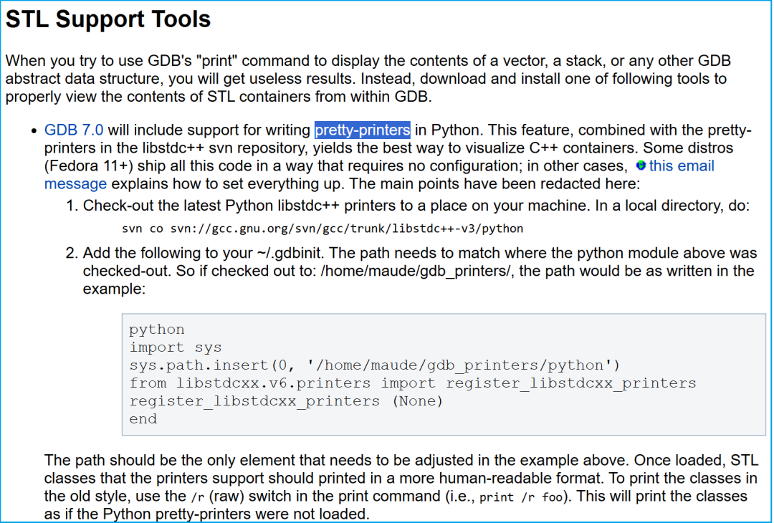The width and height of the screenshot is (774, 523).
Task: Click the sys.path.insert code line
Action: pyautogui.click(x=374, y=365)
